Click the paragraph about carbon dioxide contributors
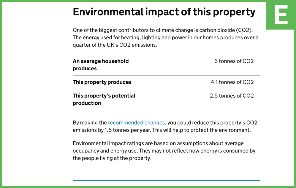Image resolution: width=296 pixels, height=188 pixels. [166, 38]
